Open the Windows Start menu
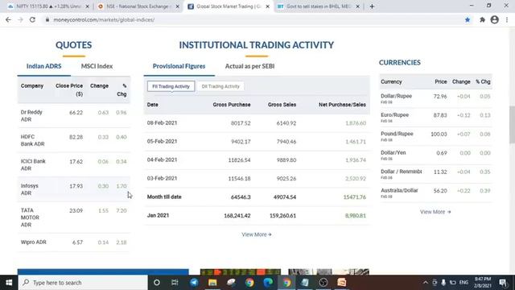515x290 pixels. click(x=9, y=283)
